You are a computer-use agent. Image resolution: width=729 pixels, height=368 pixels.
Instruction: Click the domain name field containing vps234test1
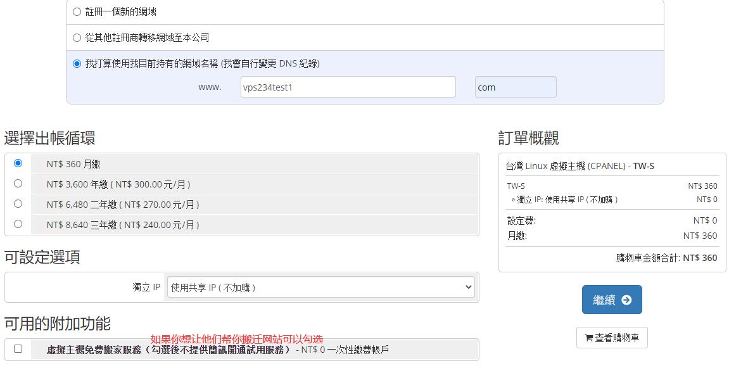click(x=348, y=87)
